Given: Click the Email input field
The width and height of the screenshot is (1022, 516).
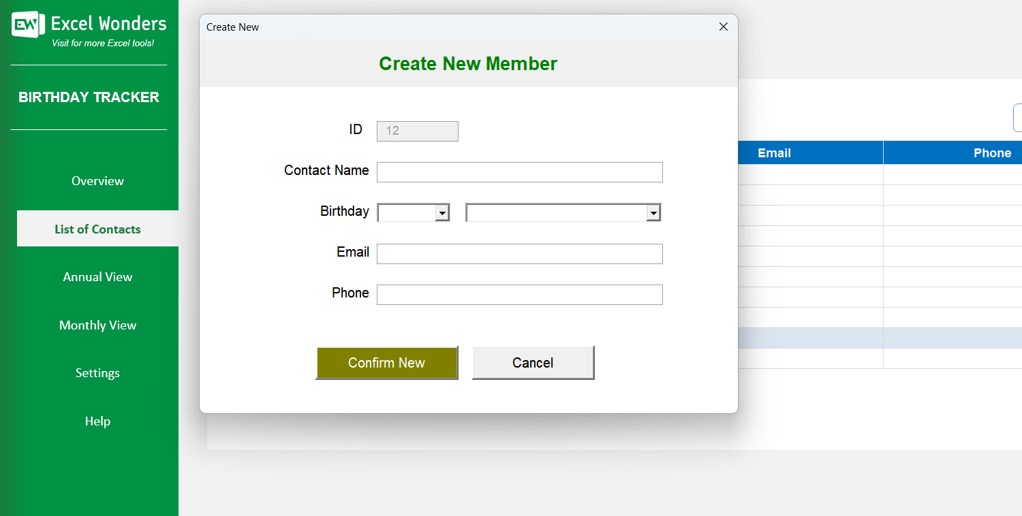Looking at the screenshot, I should [519, 254].
